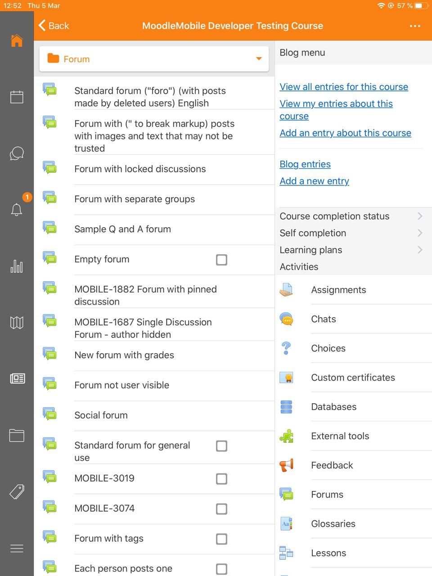Follow Add an entry about this course

(345, 133)
